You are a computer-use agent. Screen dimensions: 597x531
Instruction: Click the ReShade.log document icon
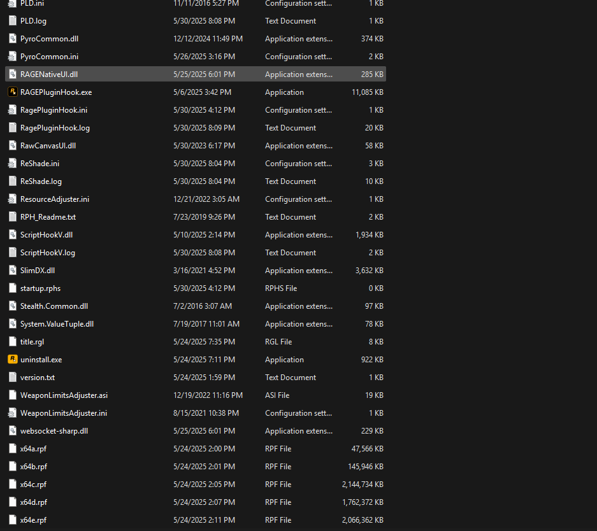(13, 181)
